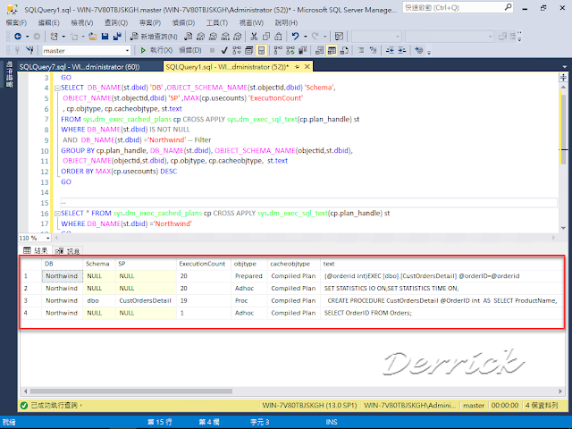The width and height of the screenshot is (572, 429).
Task: Click the Change Connection icon
Action: [30, 50]
